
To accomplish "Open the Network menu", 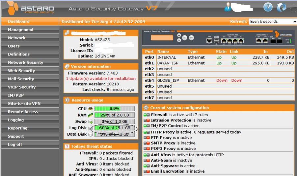I will coord(30,38).
